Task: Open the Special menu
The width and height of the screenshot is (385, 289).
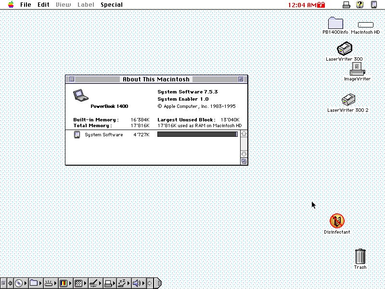Action: [112, 5]
